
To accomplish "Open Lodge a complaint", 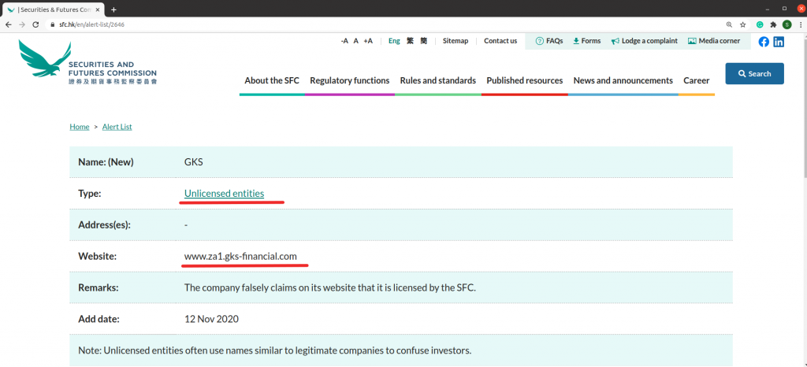I will 645,41.
